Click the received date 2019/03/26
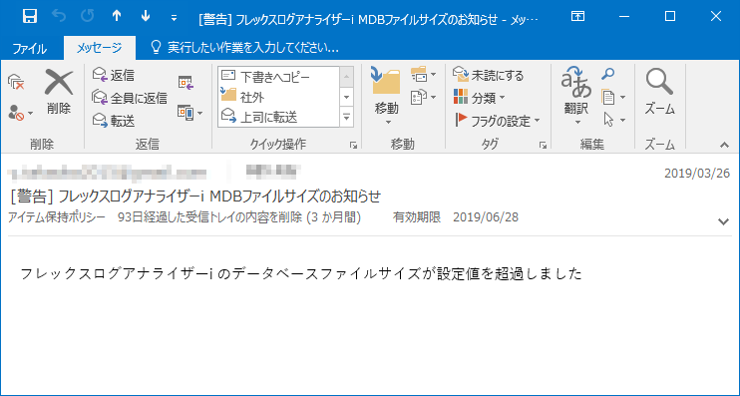 [697, 174]
